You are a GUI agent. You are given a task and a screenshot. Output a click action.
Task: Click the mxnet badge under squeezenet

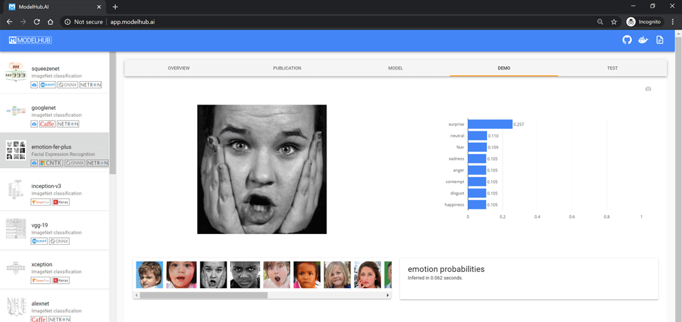(x=48, y=85)
